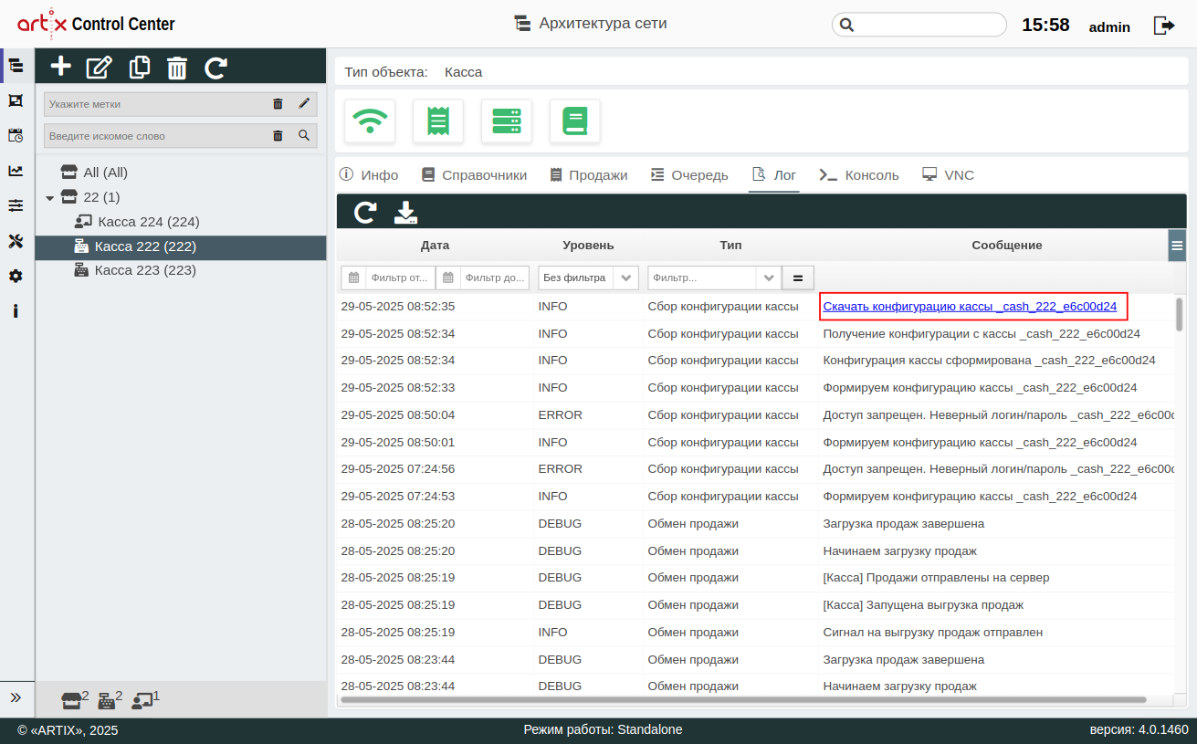The height and width of the screenshot is (744, 1197).
Task: Select Касса 223 (223) in the tree
Action: pyautogui.click(x=145, y=270)
